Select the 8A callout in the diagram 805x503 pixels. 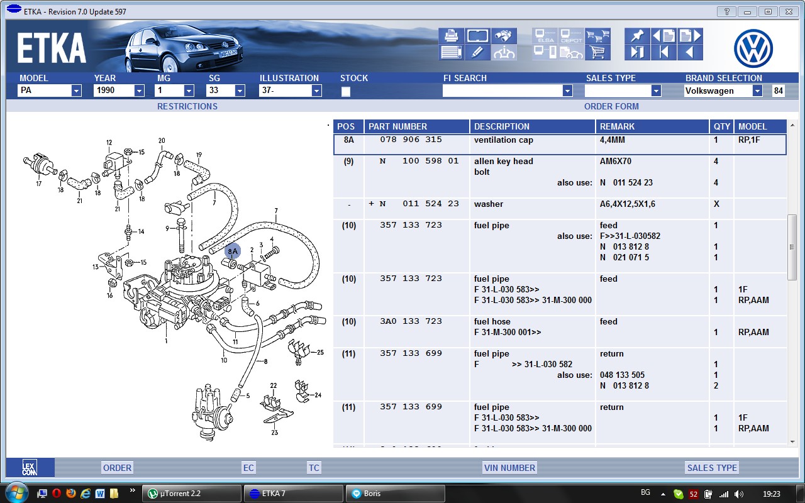coord(233,251)
